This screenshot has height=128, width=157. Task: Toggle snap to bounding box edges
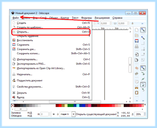pos(143,43)
